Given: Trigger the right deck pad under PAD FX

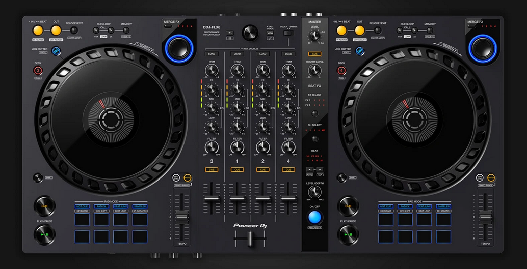Looking at the screenshot, I should (405, 220).
